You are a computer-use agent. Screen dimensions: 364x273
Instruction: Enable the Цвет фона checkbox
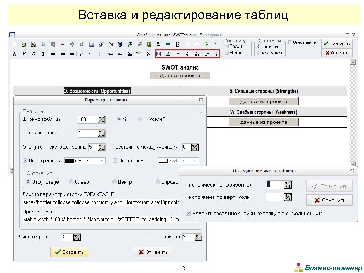(x=115, y=160)
